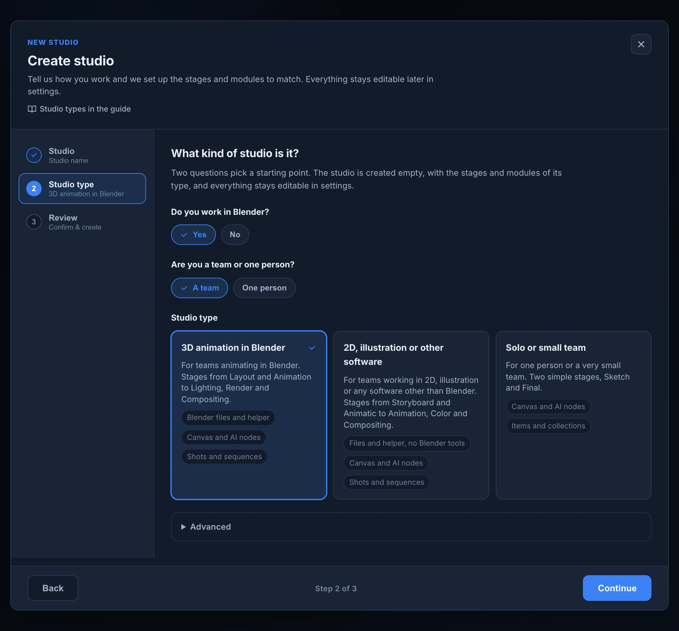Click Canvas and AI nodes tag in Solo card
The width and height of the screenshot is (679, 631).
tap(548, 407)
